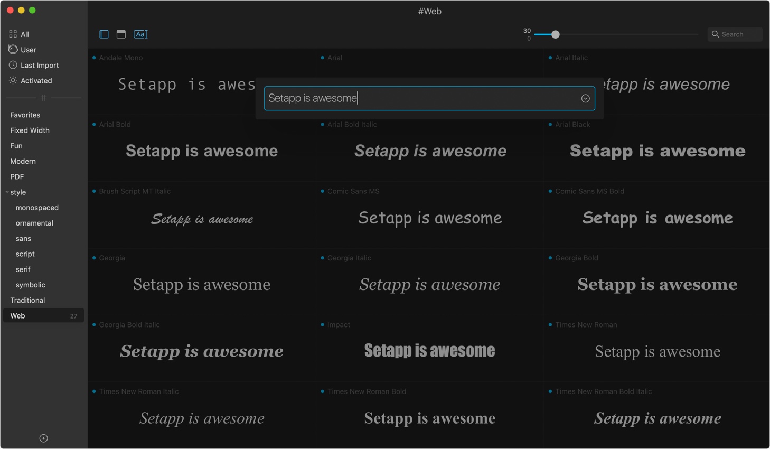Open the All fonts grid icon
This screenshot has width=770, height=449.
[13, 34]
